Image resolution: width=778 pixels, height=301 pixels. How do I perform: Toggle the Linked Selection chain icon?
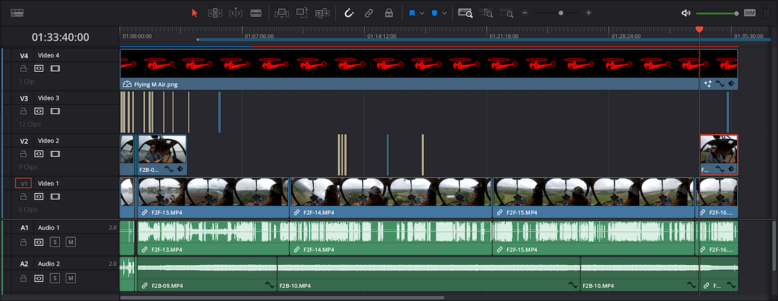point(368,13)
